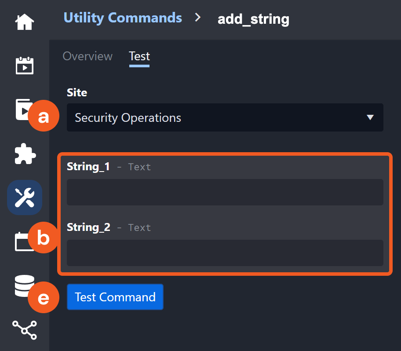Open the puzzle piece integrations icon
401x351 pixels.
coord(25,154)
